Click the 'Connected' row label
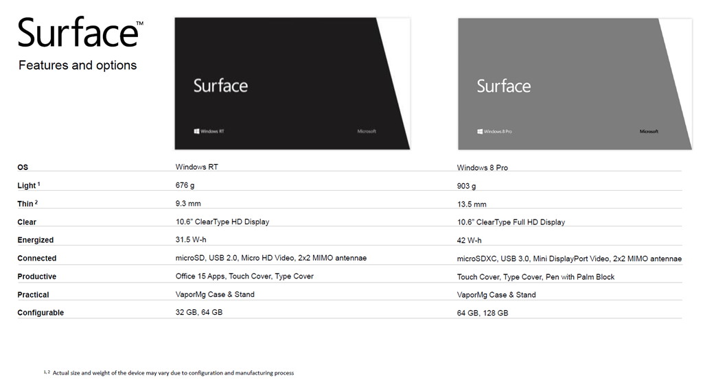This screenshot has height=380, width=703. [x=36, y=259]
